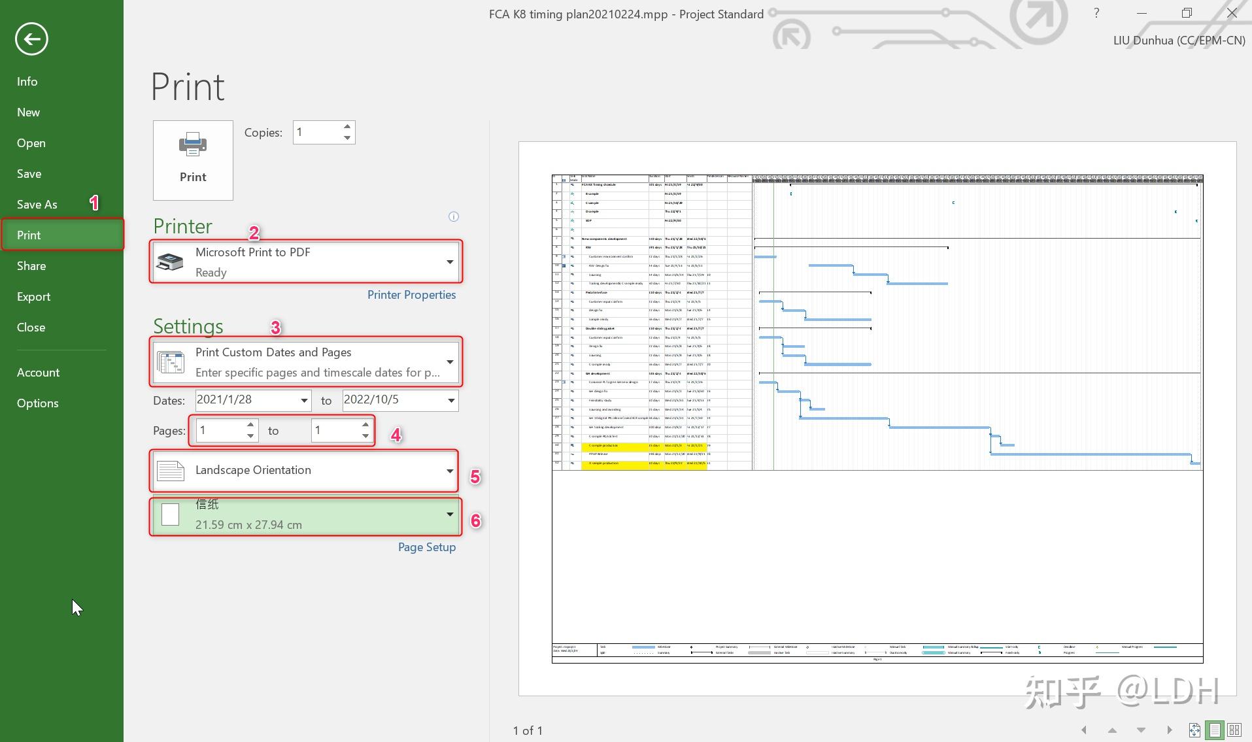Click the large Print button
The image size is (1252, 742).
(x=193, y=160)
